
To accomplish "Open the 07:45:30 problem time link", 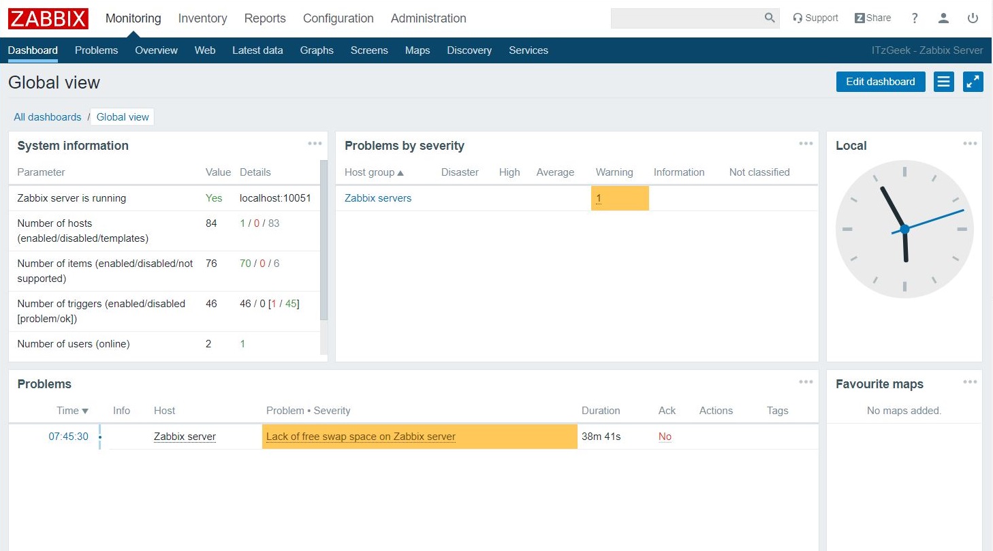I will pyautogui.click(x=68, y=437).
